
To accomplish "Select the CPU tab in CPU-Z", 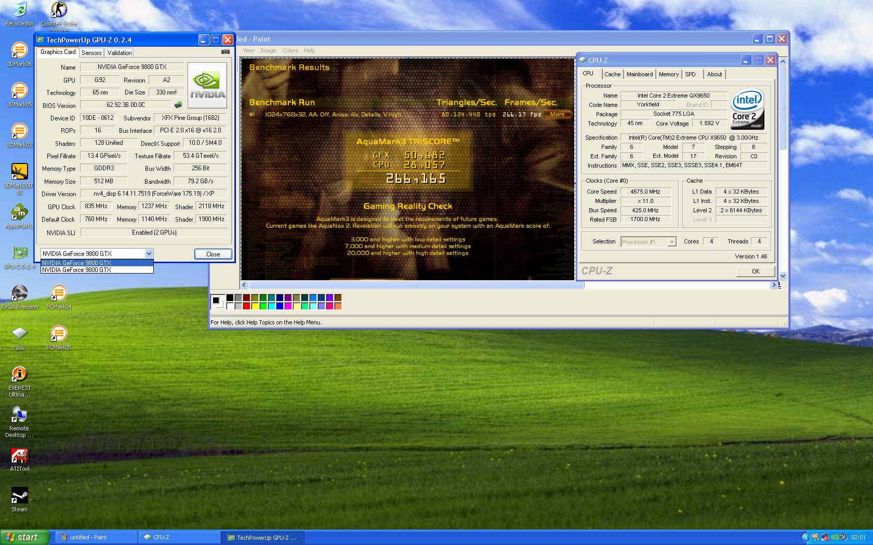I will pos(588,73).
